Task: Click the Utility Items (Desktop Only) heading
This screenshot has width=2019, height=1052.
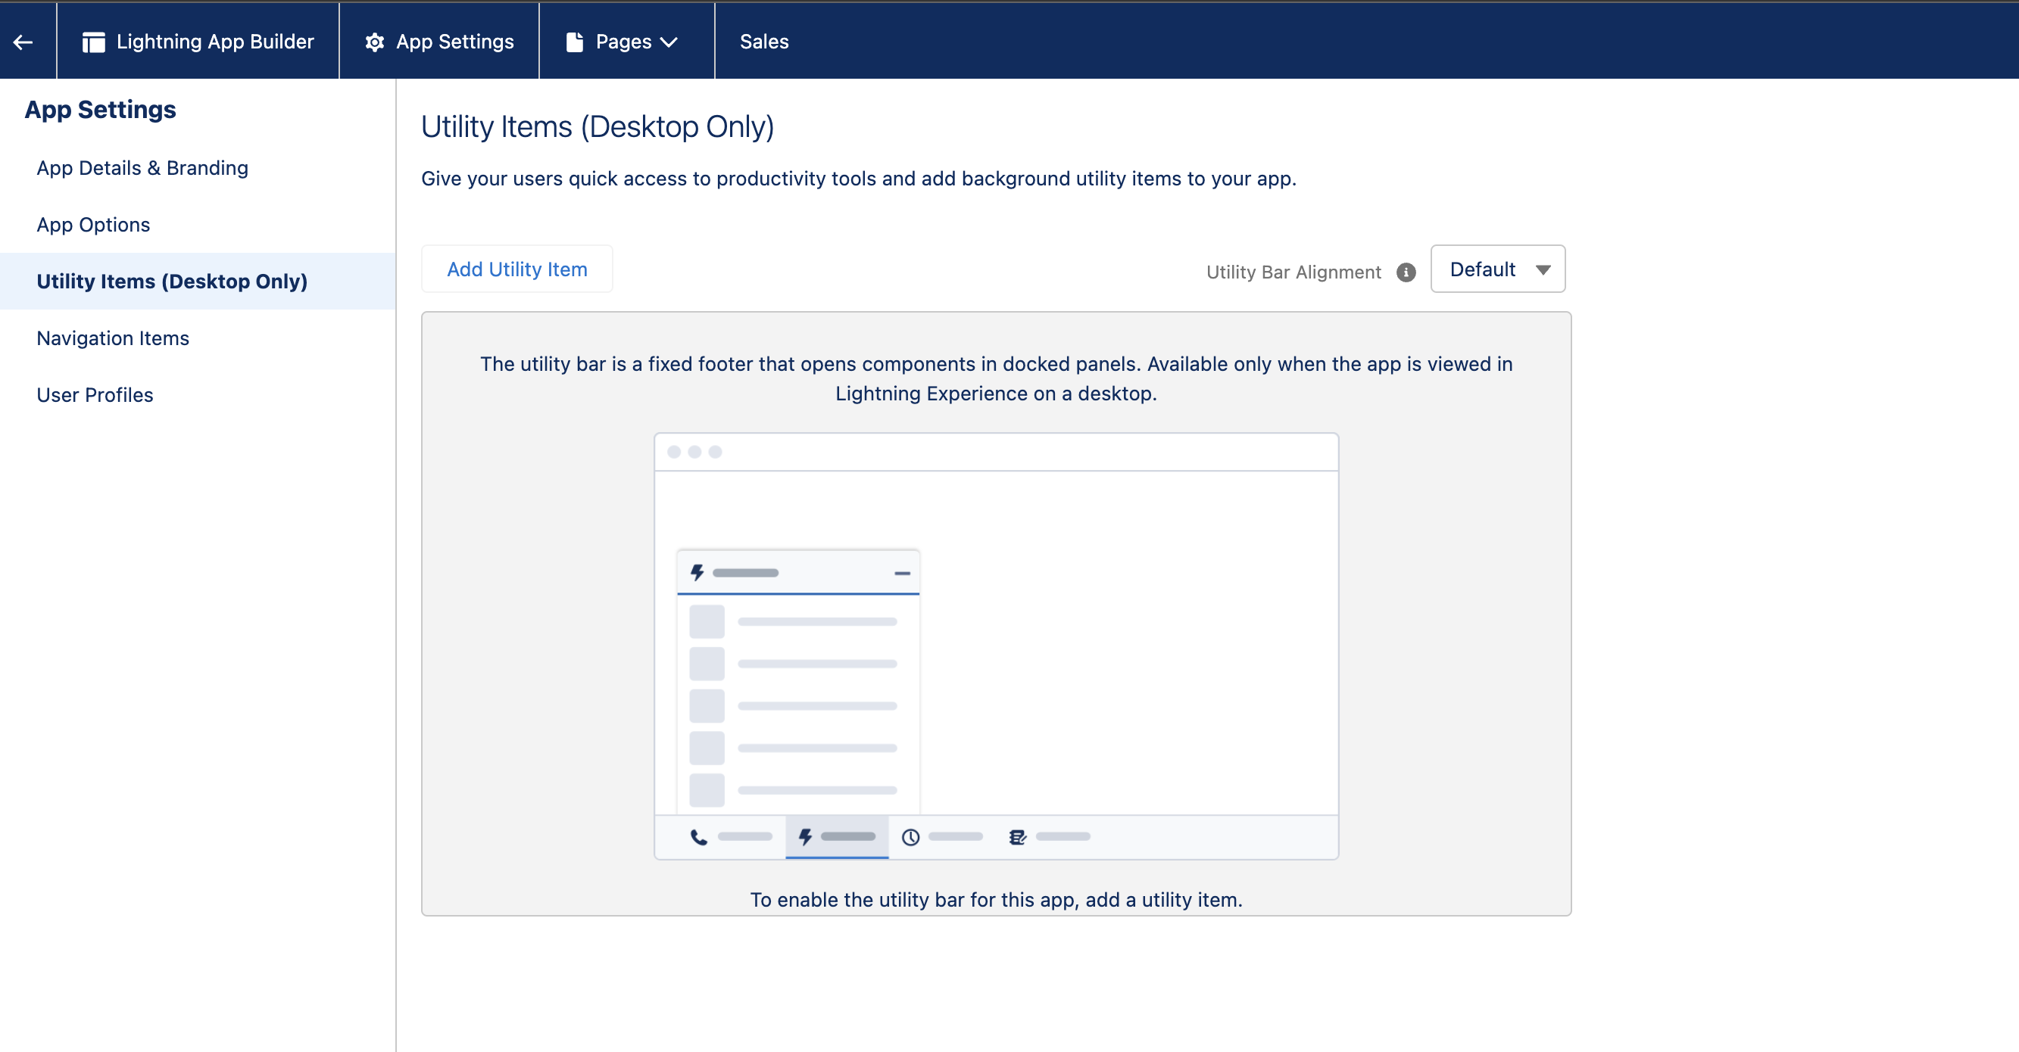Action: pyautogui.click(x=598, y=126)
